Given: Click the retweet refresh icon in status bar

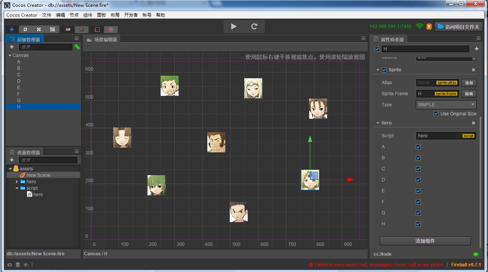Looking at the screenshot, I should [x=10, y=265].
